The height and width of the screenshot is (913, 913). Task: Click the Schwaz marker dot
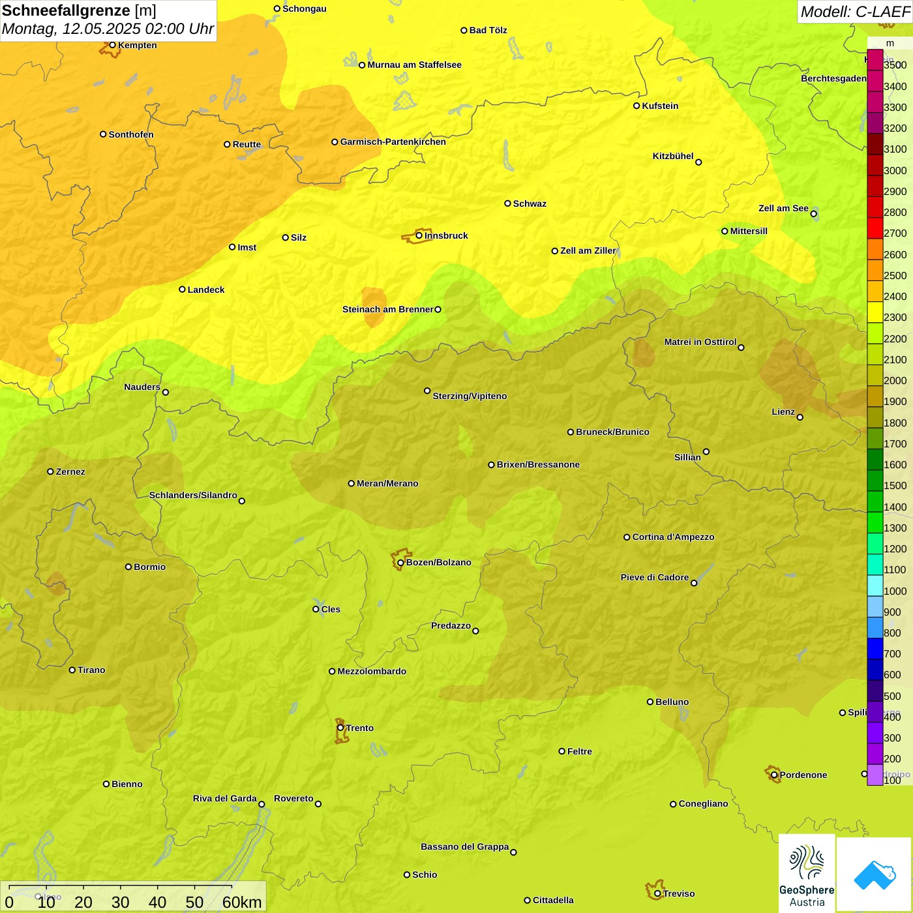(x=507, y=203)
